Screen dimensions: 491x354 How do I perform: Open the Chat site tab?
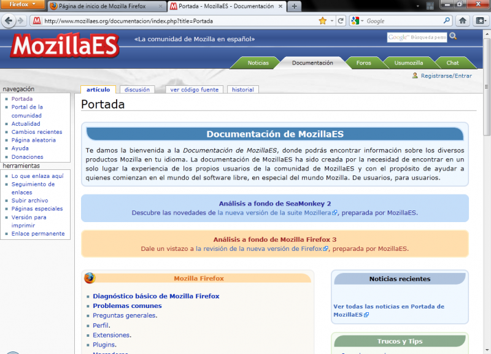(x=452, y=63)
